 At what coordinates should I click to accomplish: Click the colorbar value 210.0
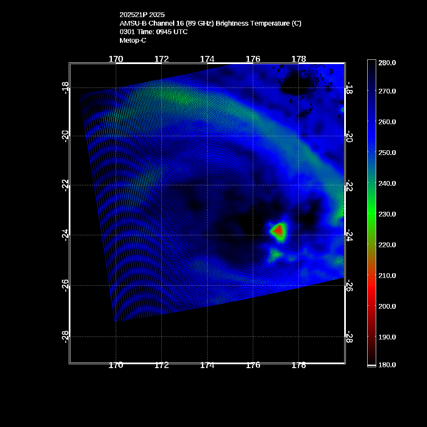387,276
